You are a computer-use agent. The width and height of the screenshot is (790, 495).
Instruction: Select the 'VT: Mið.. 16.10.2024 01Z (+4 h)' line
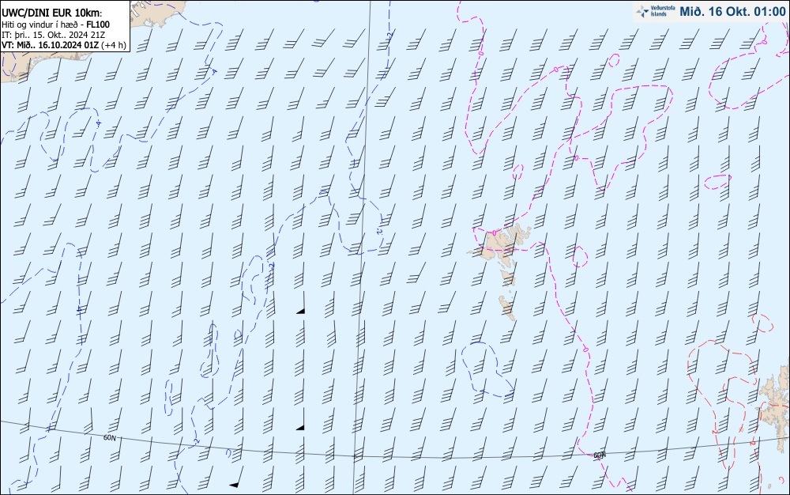click(x=63, y=45)
